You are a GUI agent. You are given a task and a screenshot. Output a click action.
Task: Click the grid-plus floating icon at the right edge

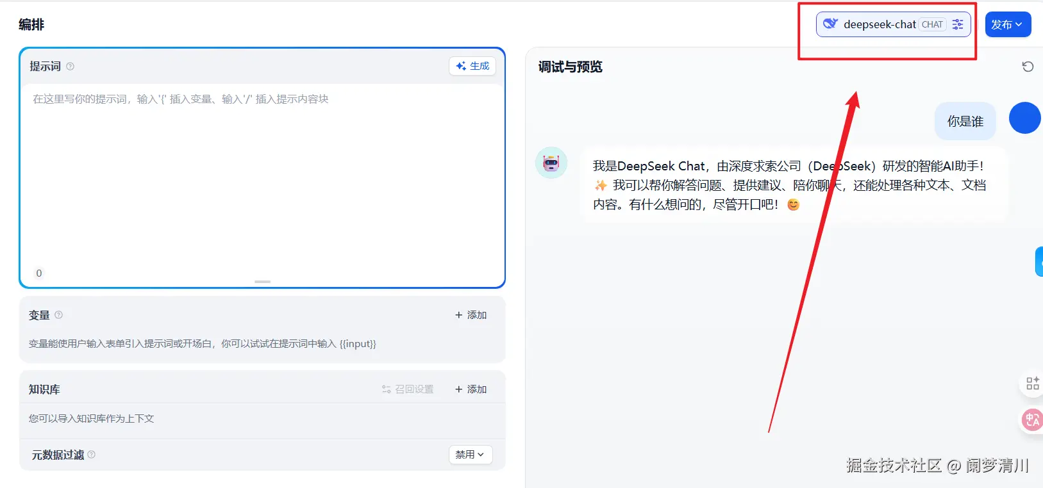tap(1032, 383)
